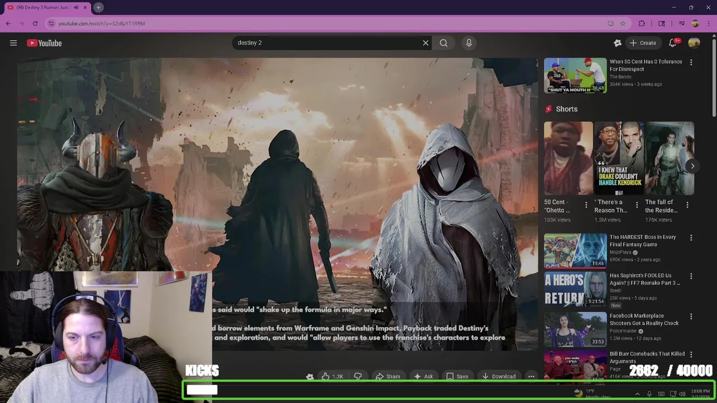This screenshot has height=403, width=717.
Task: Open options for '50 Cent Has 0 Tolerance' video
Action: [x=691, y=62]
